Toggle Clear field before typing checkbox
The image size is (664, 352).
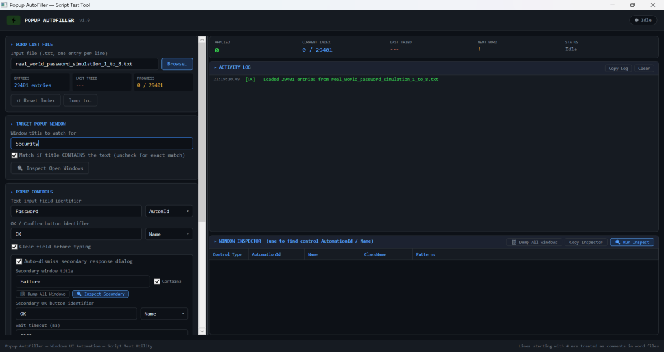14,247
